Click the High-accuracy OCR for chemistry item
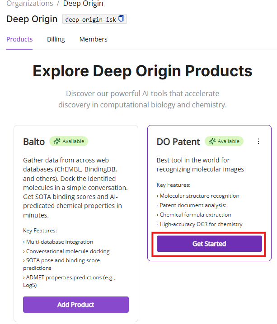This screenshot has height=324, width=277. pos(201,224)
